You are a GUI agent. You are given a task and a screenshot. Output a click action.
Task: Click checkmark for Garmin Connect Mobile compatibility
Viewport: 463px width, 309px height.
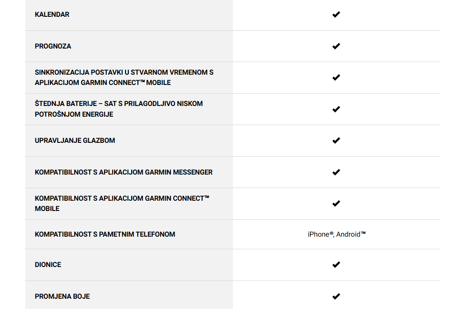pyautogui.click(x=336, y=204)
